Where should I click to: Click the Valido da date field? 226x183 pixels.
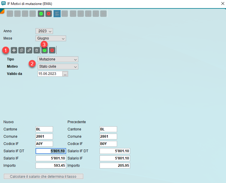(50, 74)
